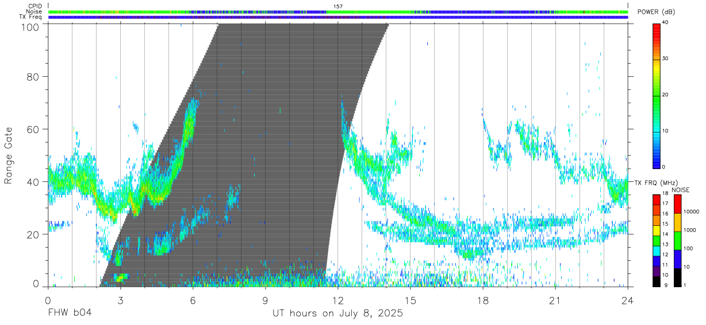Click y-axis tick label 20
The height and width of the screenshot is (325, 706).
32,234
